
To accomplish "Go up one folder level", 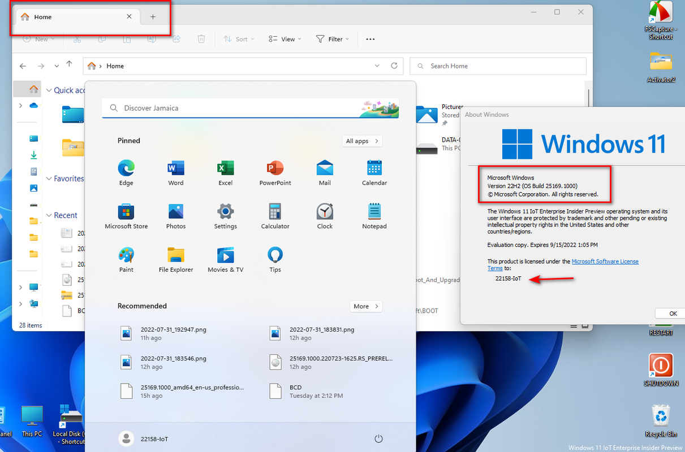I will tap(69, 64).
